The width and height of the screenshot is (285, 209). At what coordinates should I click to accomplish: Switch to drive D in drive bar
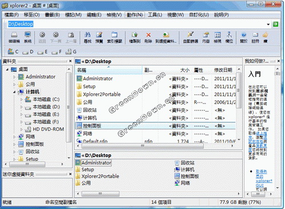tap(28, 52)
